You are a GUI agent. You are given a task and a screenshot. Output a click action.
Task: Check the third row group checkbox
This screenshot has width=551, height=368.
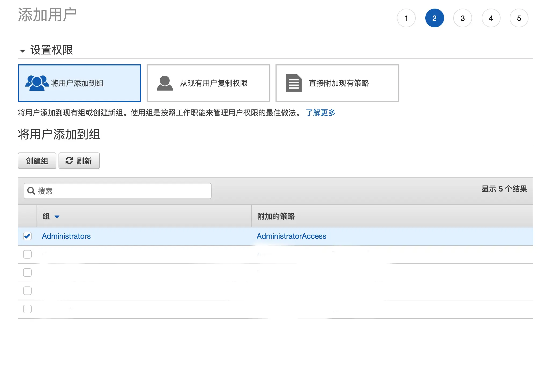pos(27,273)
